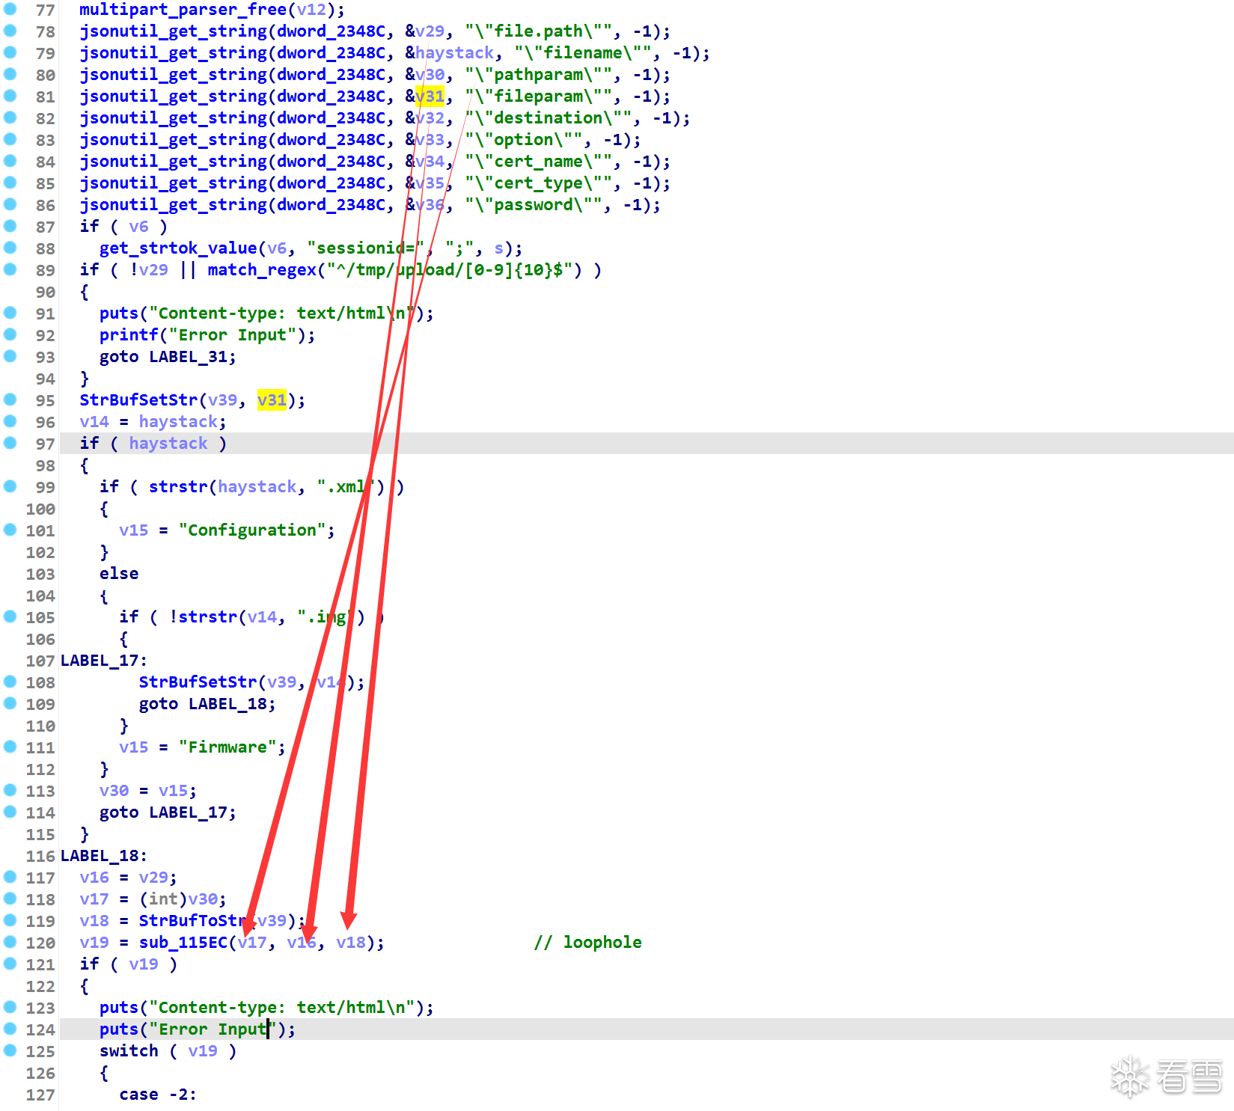Click the switch keyword on line 125
The width and height of the screenshot is (1234, 1111).
129,1051
